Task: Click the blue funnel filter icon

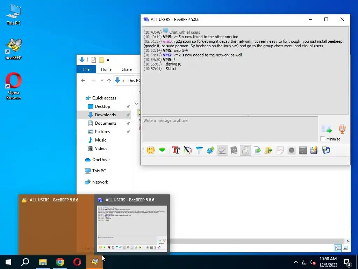Action: point(199,150)
